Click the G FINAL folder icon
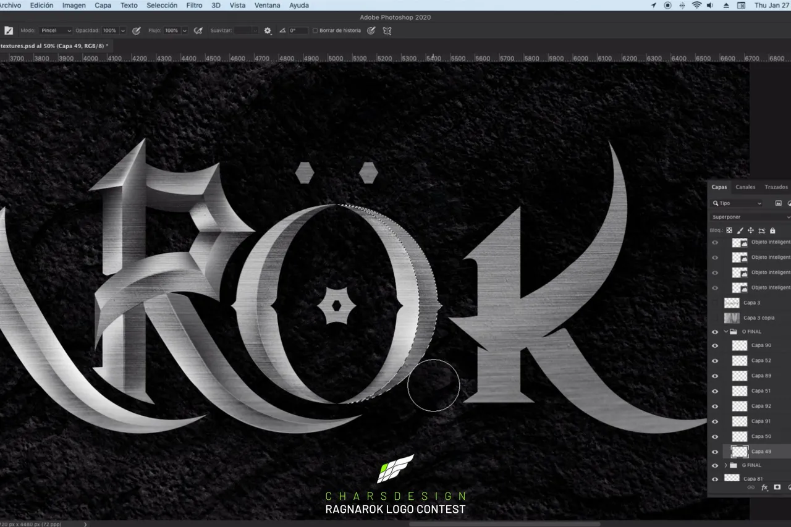 (734, 465)
